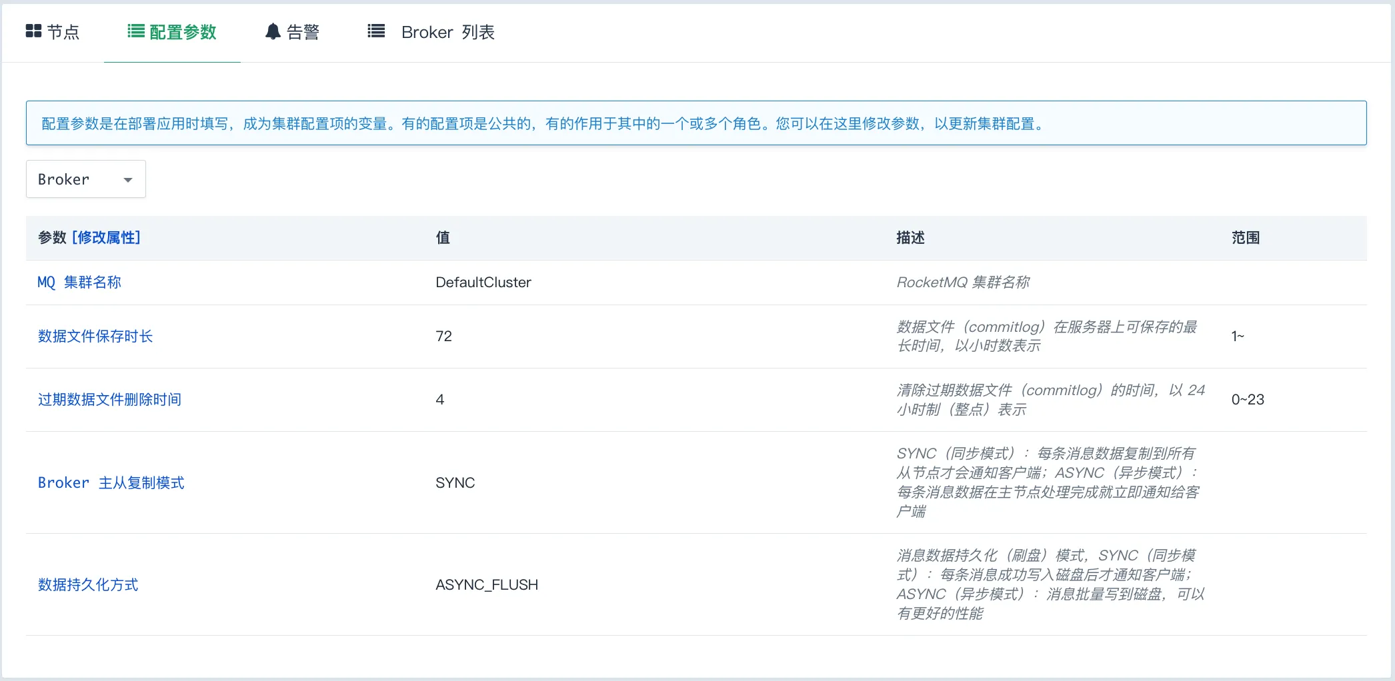
Task: Open the MQ 集群名称 parameter link
Action: [x=79, y=283]
